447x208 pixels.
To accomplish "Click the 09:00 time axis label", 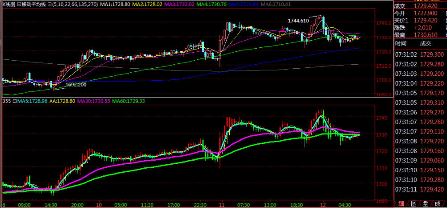I will coord(24,205).
